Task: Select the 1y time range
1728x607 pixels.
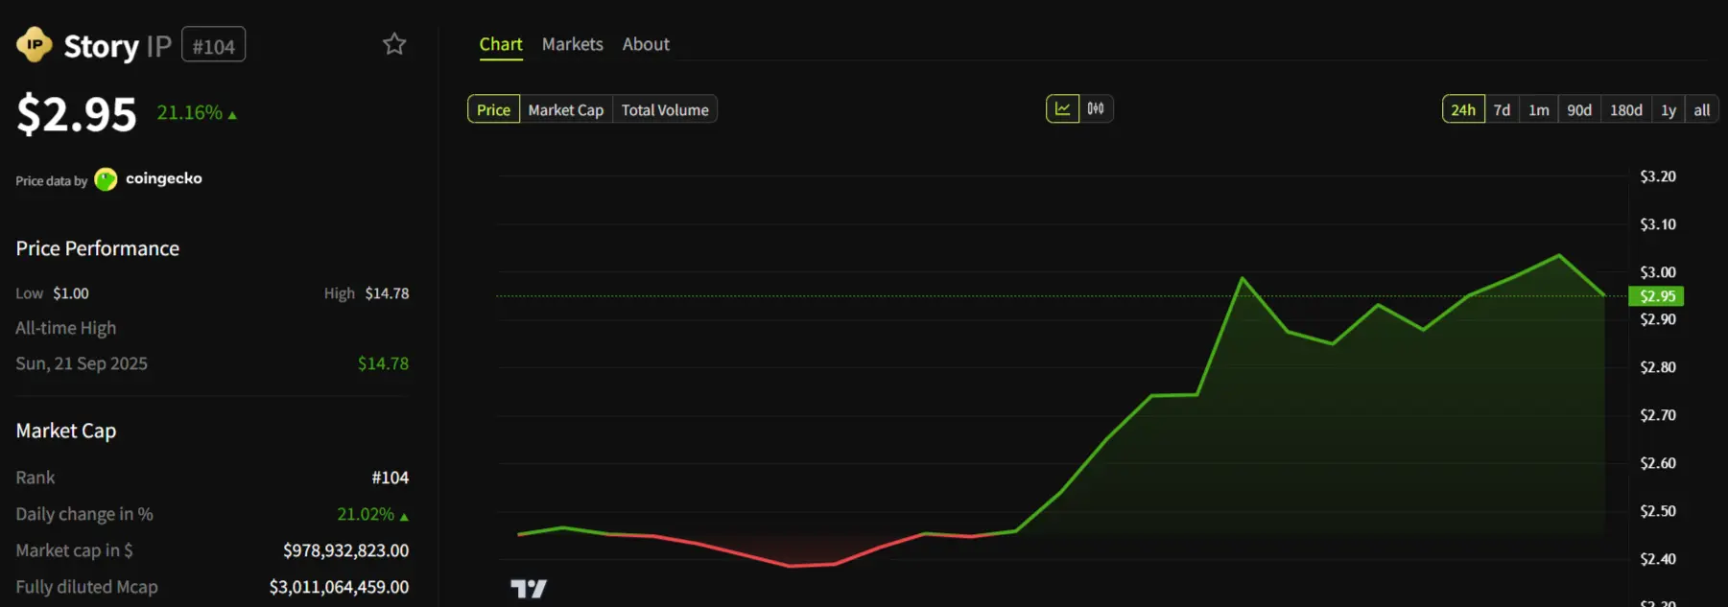Action: (x=1669, y=109)
